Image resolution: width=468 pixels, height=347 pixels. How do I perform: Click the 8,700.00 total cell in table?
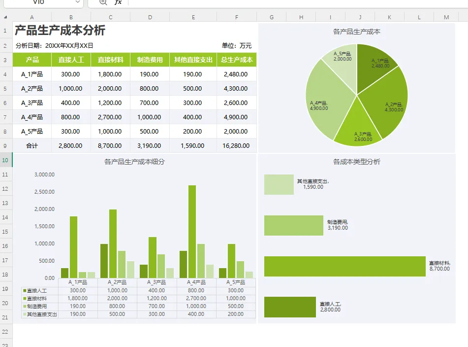pos(110,146)
